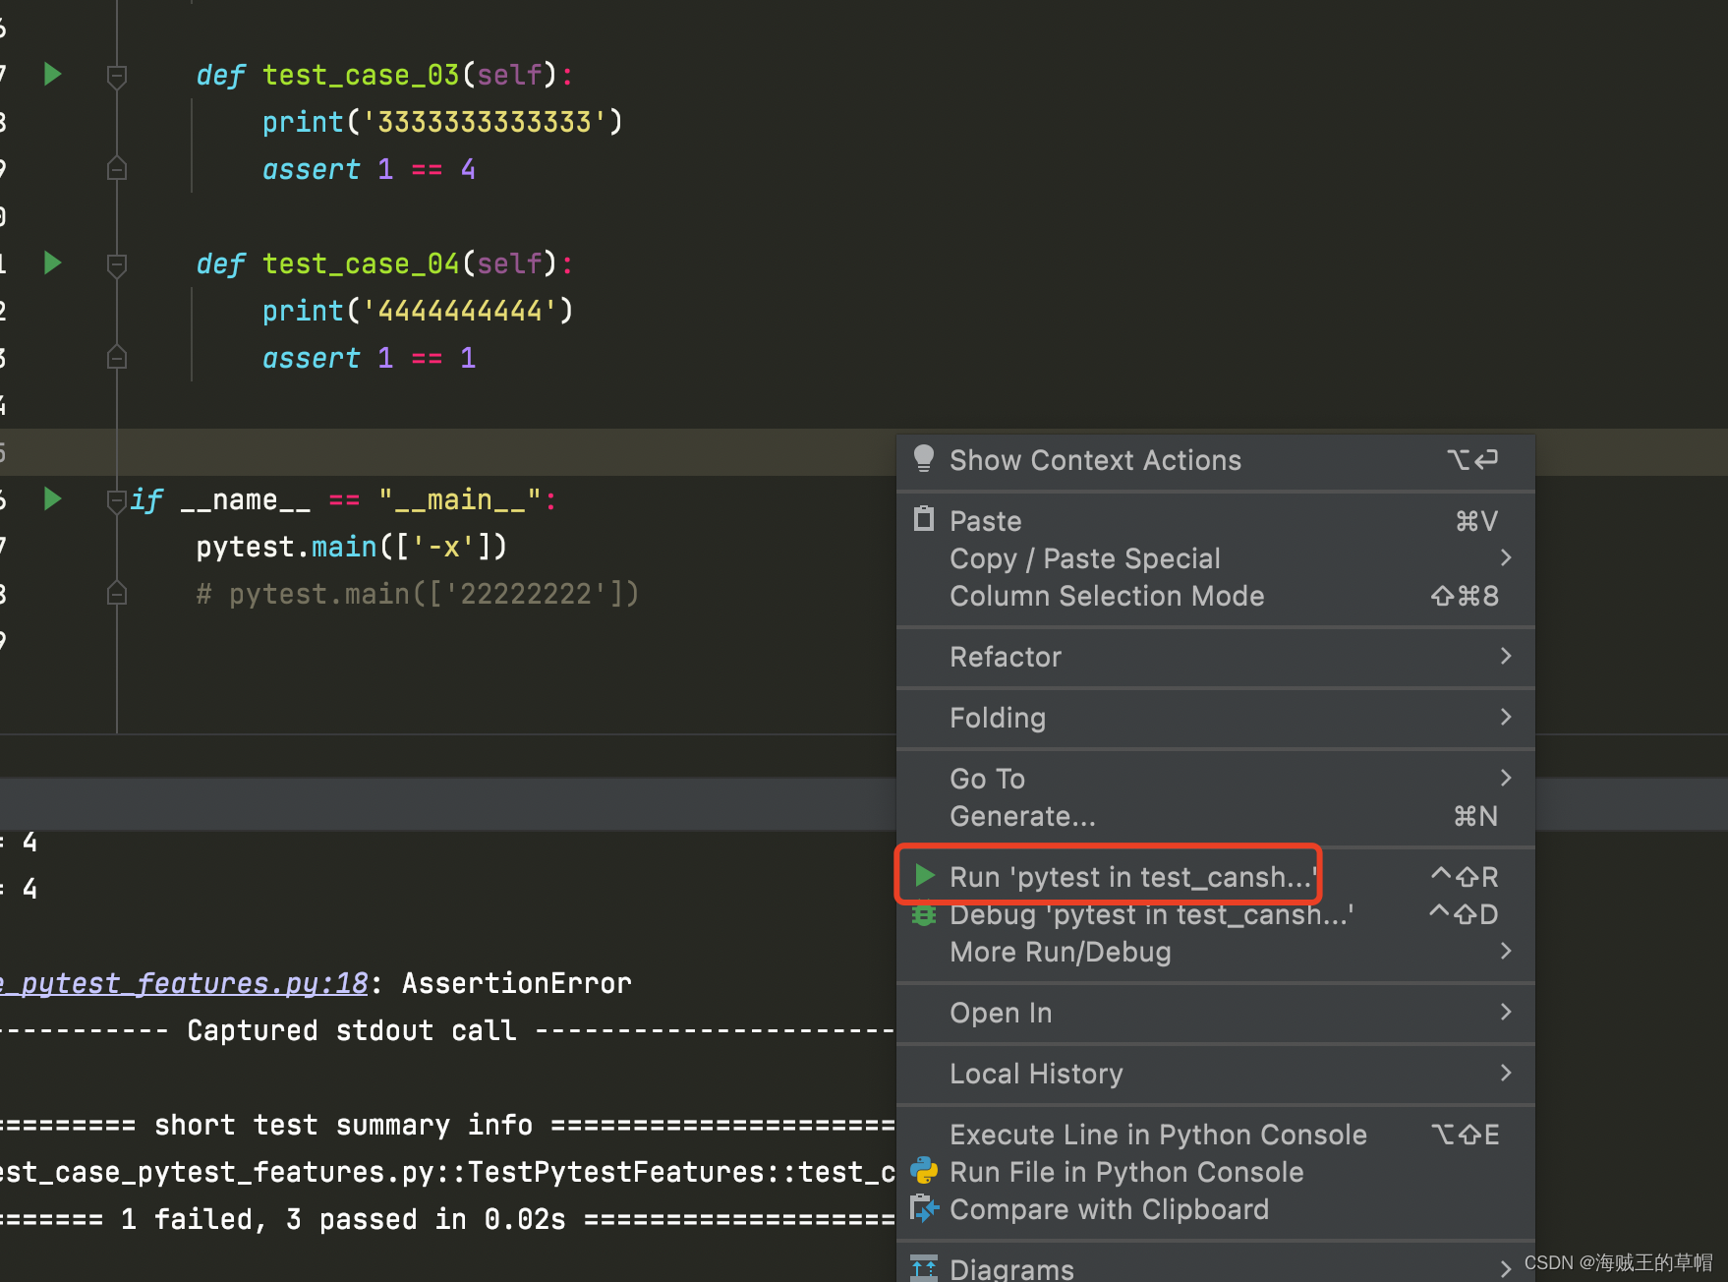Click green run icon in context menu

(924, 875)
